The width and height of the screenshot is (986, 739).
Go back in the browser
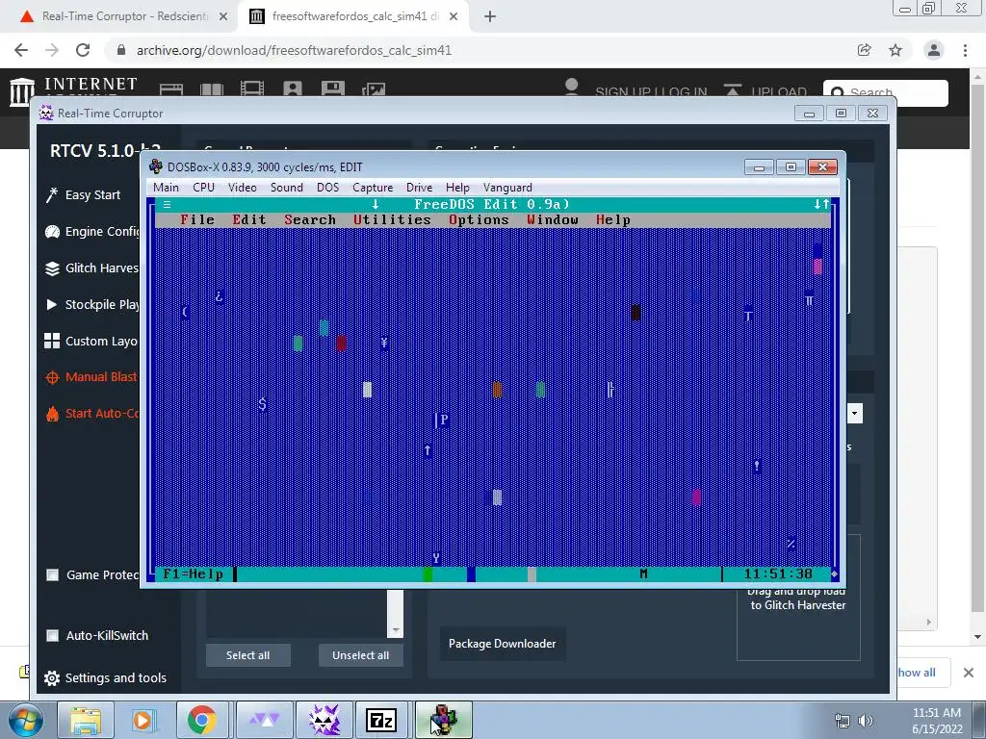pos(21,50)
